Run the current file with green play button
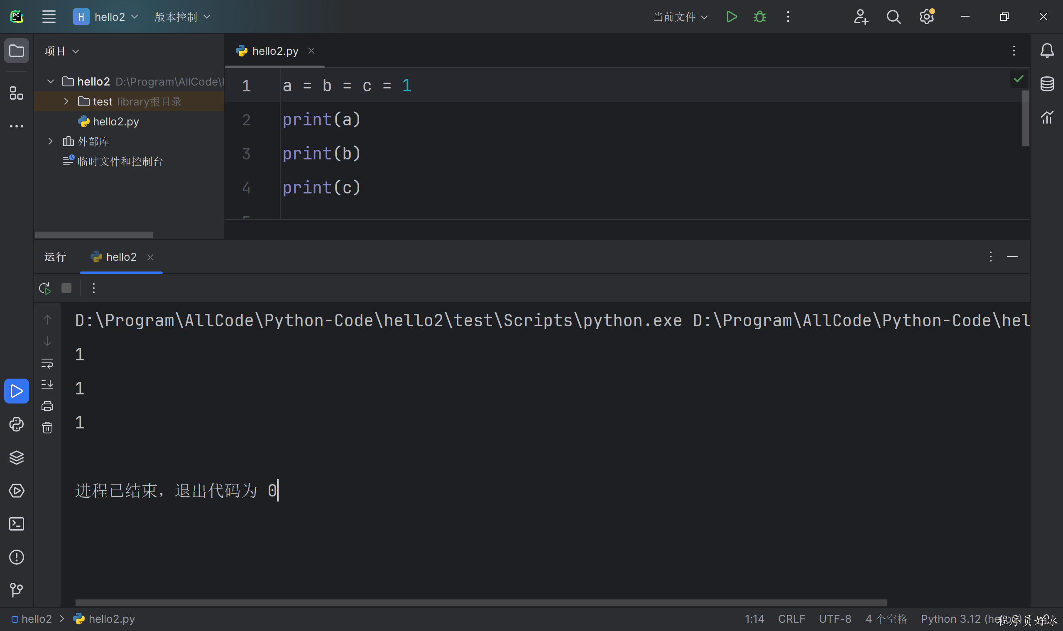The image size is (1063, 631). [x=731, y=17]
